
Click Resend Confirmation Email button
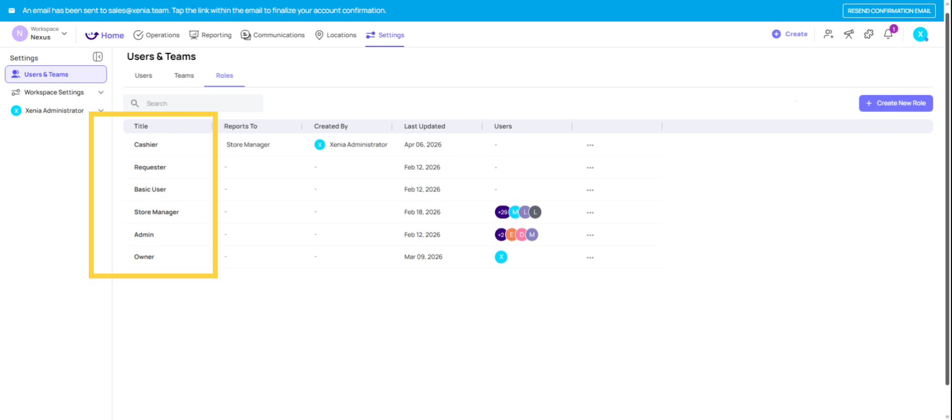pos(889,11)
